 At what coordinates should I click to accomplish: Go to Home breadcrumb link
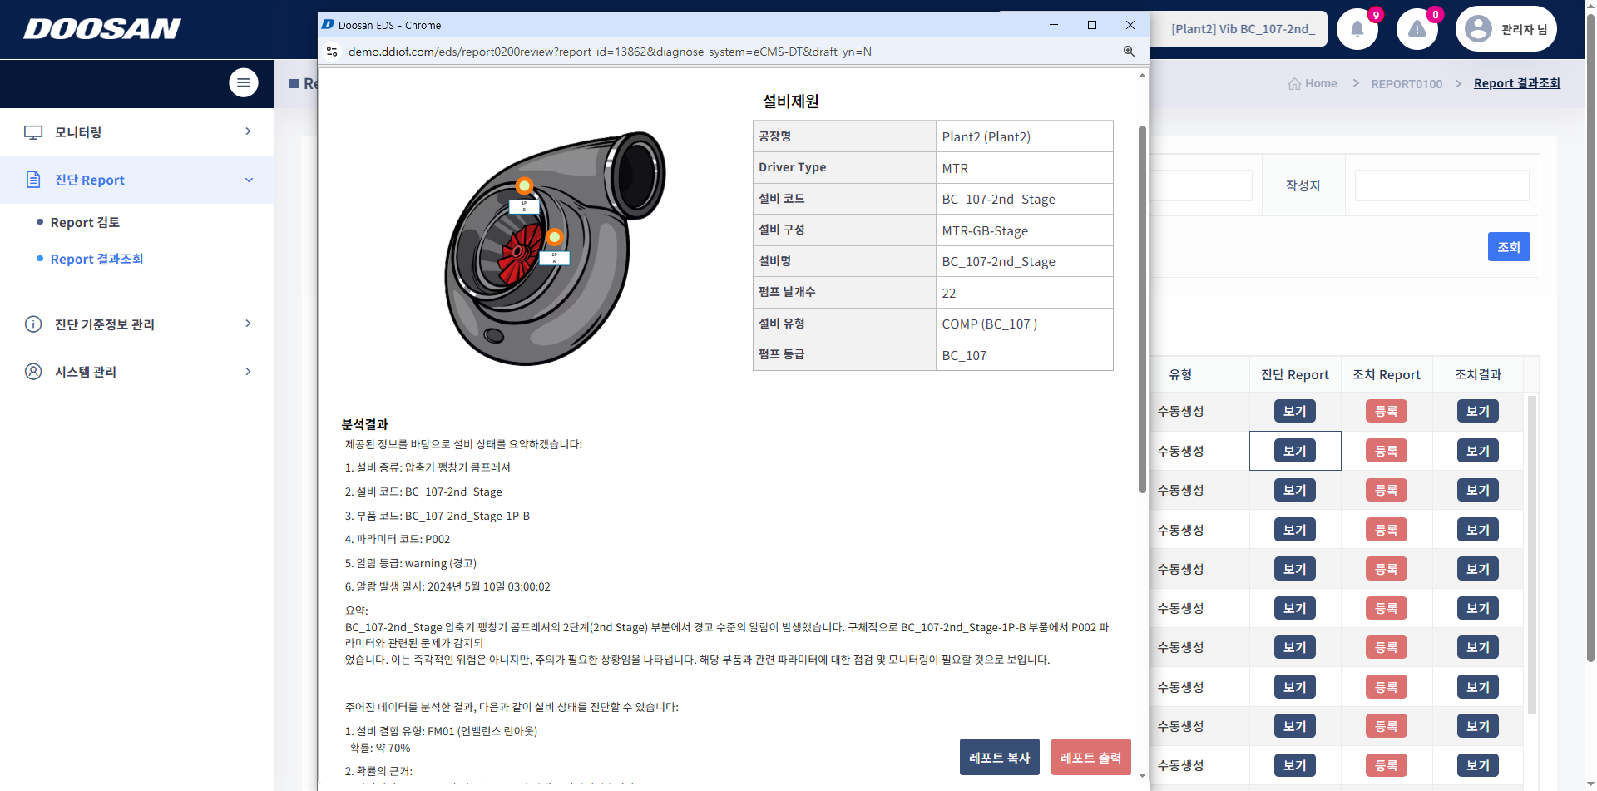tap(1320, 83)
